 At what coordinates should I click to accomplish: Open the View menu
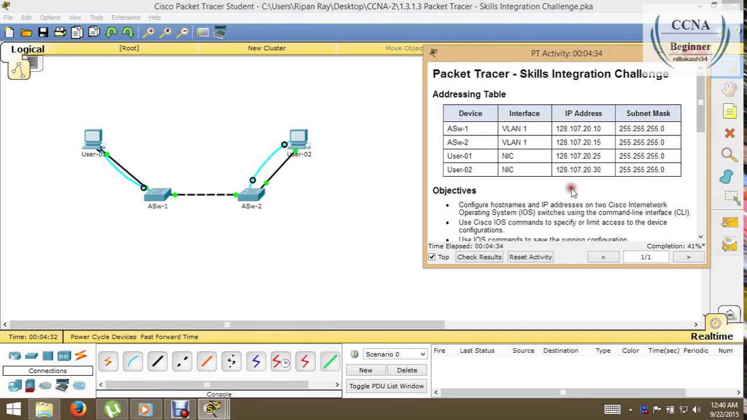point(75,17)
